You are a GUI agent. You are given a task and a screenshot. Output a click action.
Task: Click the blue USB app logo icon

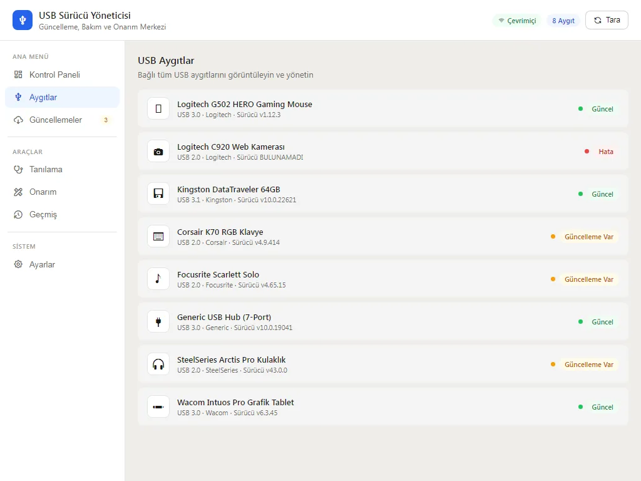[x=23, y=20]
